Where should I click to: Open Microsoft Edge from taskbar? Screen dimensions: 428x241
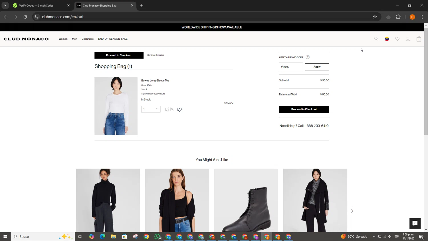coord(102,237)
